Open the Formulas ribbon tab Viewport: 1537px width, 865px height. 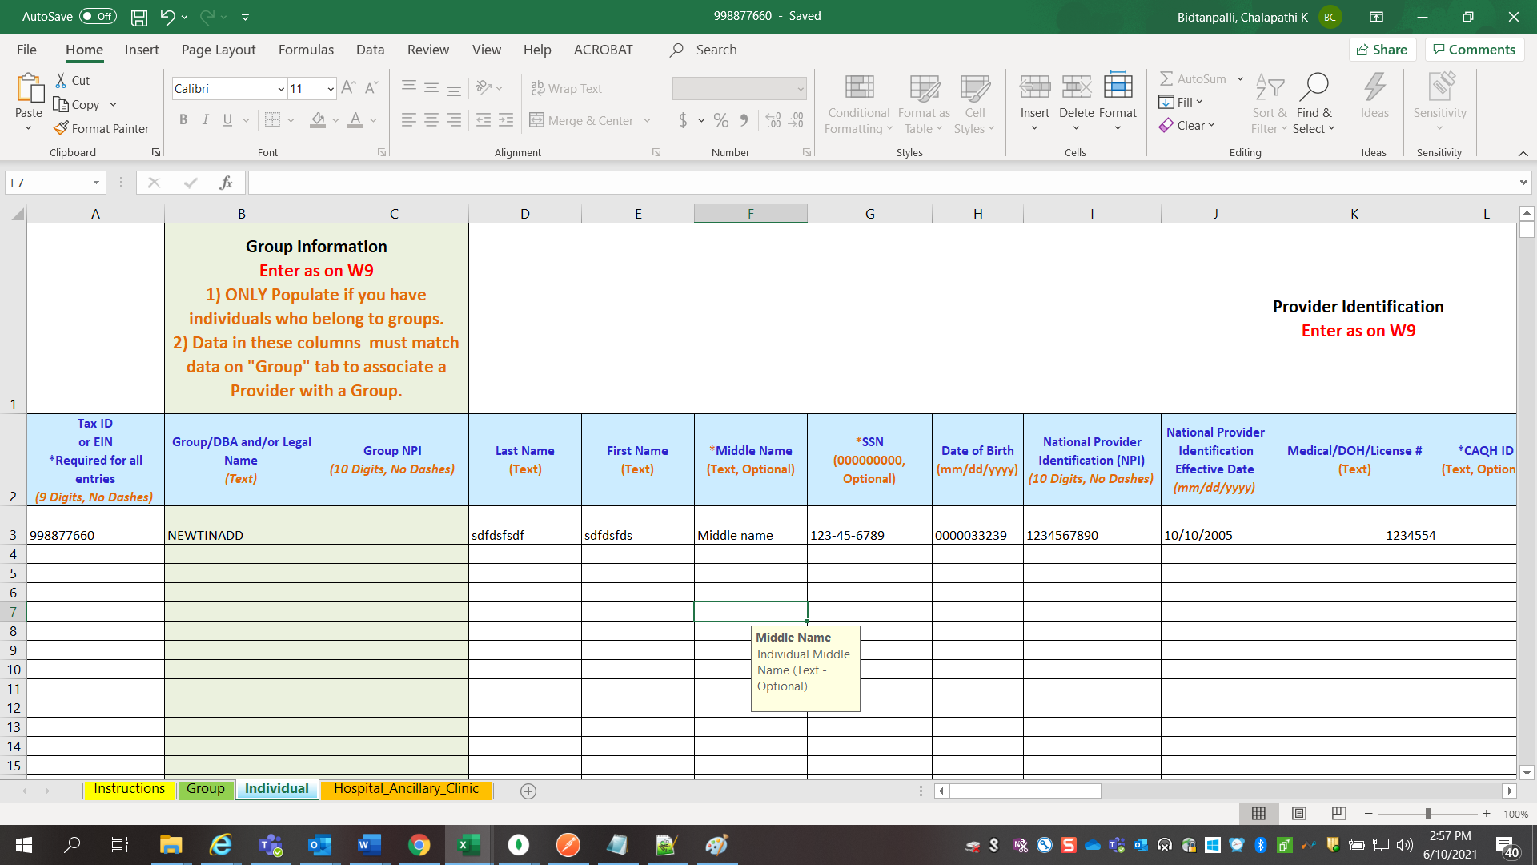306,50
